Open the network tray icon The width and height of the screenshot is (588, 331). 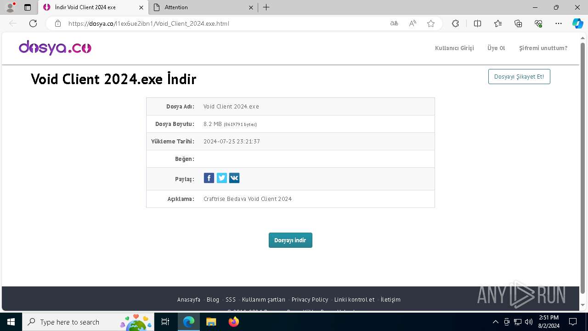click(518, 322)
